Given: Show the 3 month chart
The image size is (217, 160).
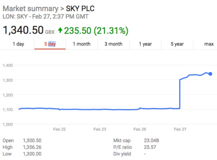Looking at the screenshot, I should (113, 44).
